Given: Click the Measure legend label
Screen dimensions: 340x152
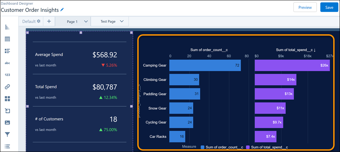Looking at the screenshot, I should [x=189, y=147].
